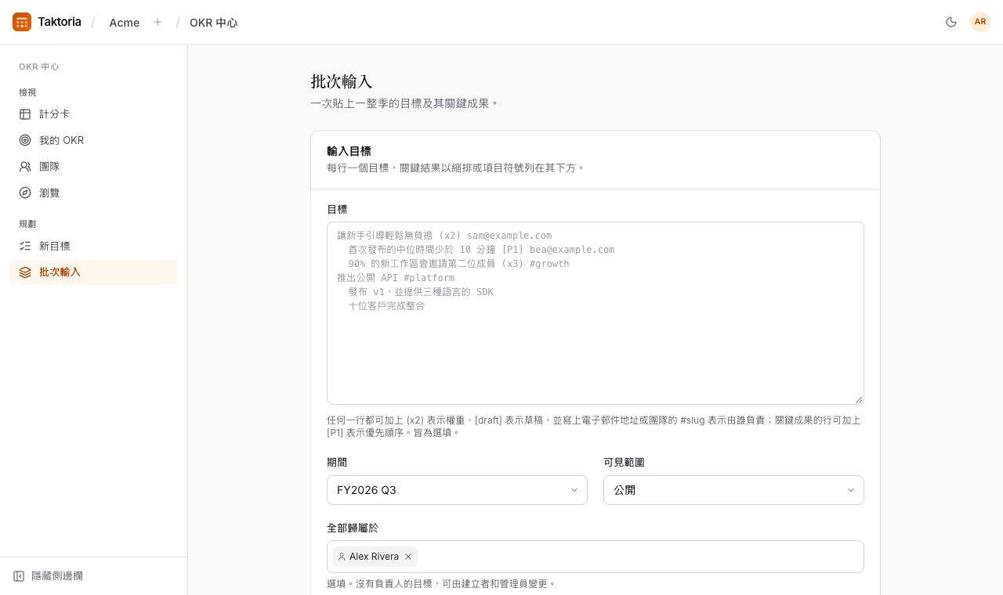Screen dimensions: 1003x595
Task: Open 計分卡 in the sidebar
Action: click(93, 114)
